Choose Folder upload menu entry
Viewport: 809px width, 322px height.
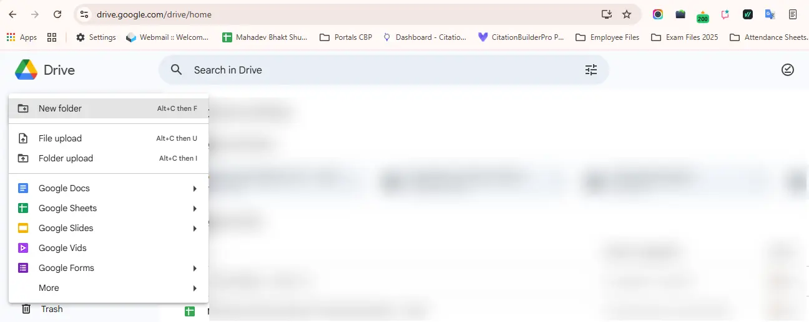[x=109, y=158]
